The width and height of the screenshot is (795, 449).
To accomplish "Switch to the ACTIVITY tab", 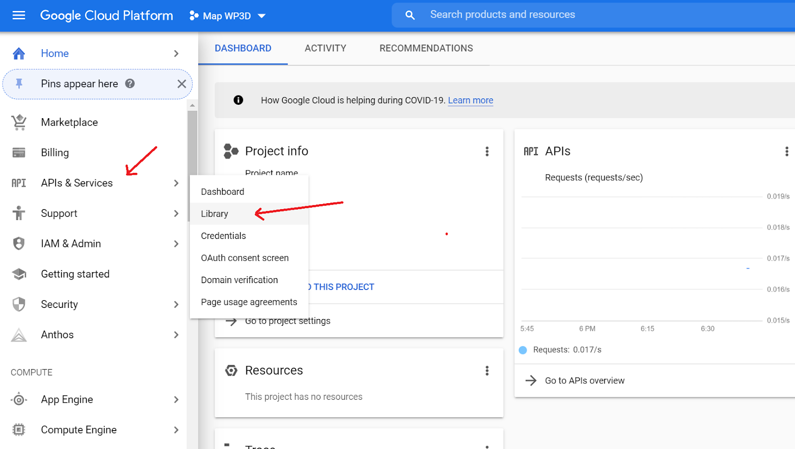I will 325,48.
